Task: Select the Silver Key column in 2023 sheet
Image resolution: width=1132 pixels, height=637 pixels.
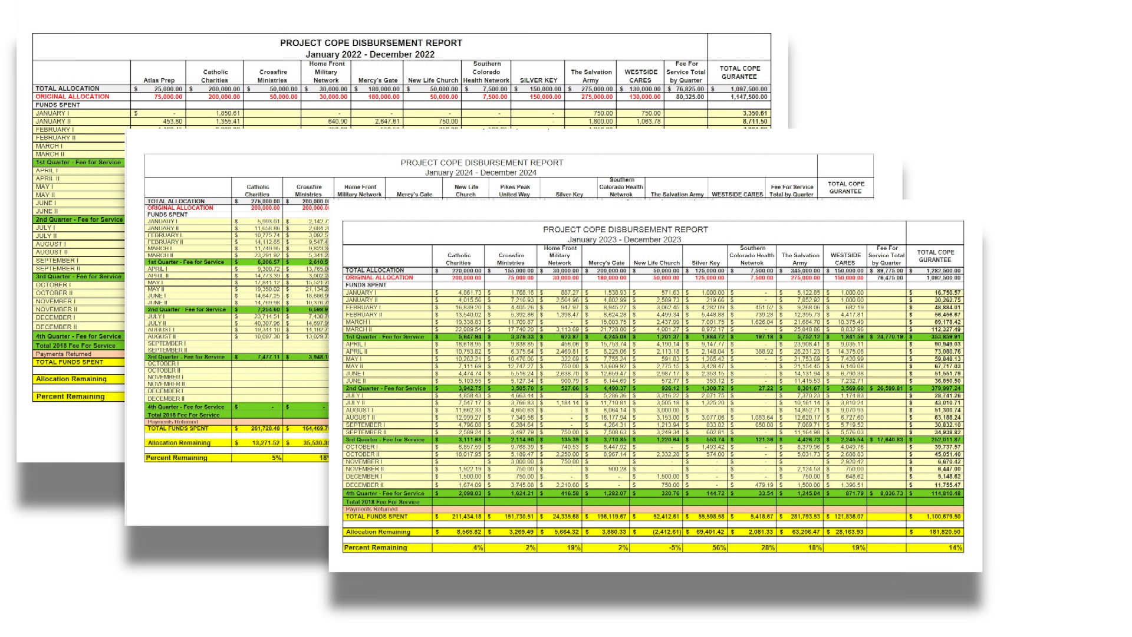Action: 705,263
